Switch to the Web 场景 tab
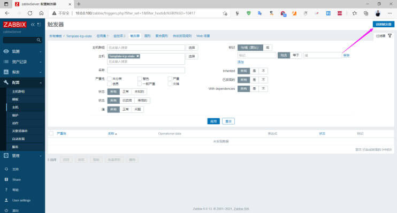 tap(203, 36)
